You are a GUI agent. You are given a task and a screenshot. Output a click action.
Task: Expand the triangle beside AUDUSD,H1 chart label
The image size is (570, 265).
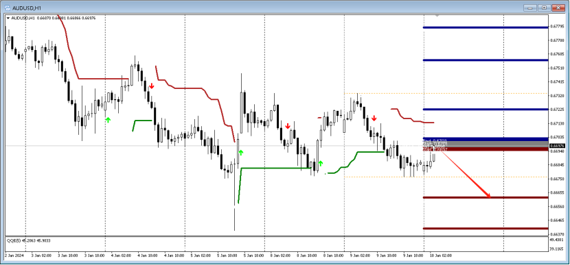8,18
